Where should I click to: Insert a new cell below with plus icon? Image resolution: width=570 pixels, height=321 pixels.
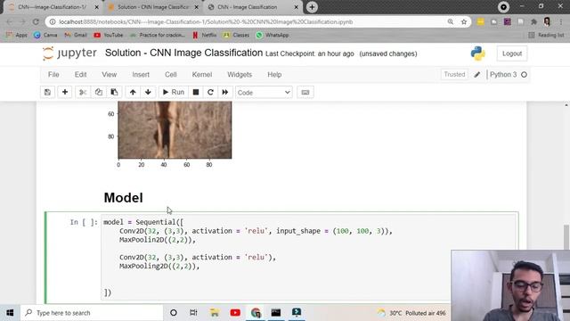point(65,92)
